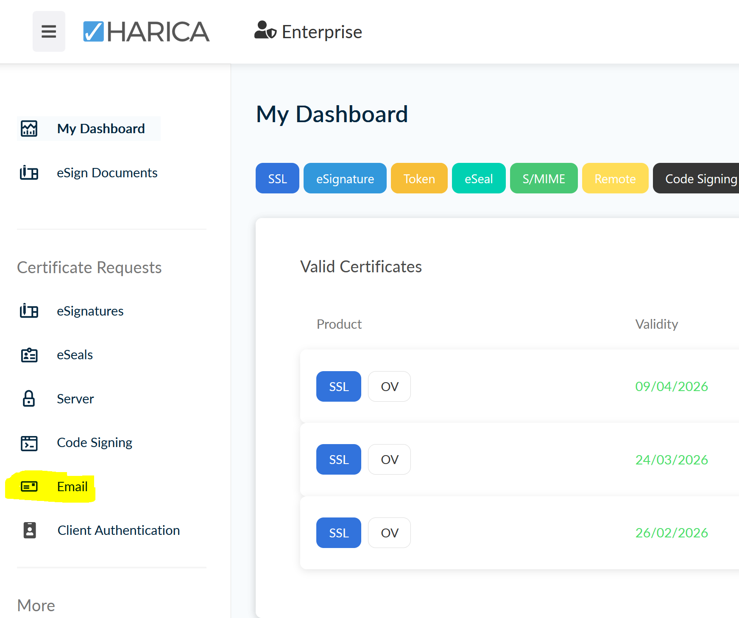Click the eSeals badge icon
The image size is (739, 618).
(x=29, y=355)
